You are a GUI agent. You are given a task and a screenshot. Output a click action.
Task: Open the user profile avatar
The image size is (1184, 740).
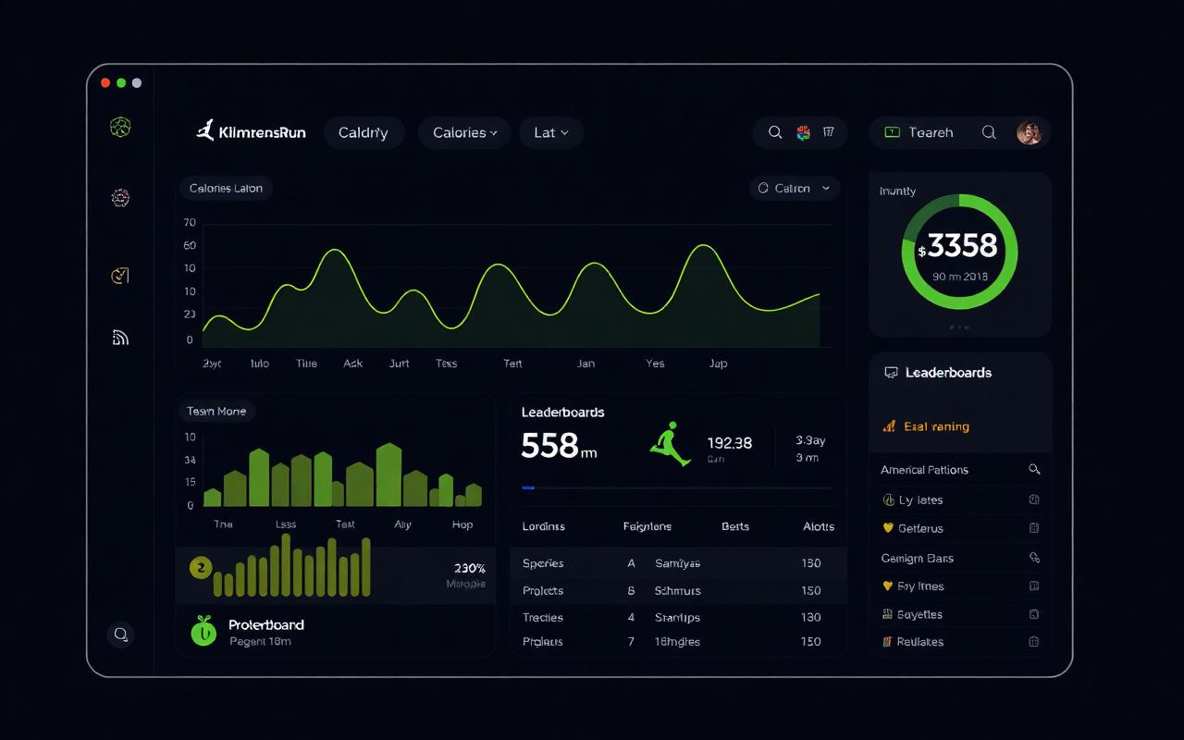pyautogui.click(x=1029, y=132)
